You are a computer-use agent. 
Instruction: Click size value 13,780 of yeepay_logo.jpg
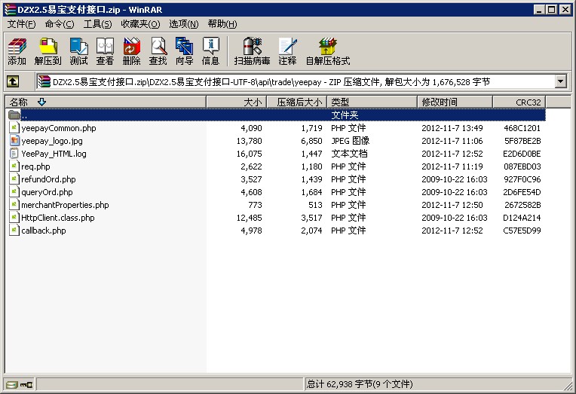(x=250, y=141)
